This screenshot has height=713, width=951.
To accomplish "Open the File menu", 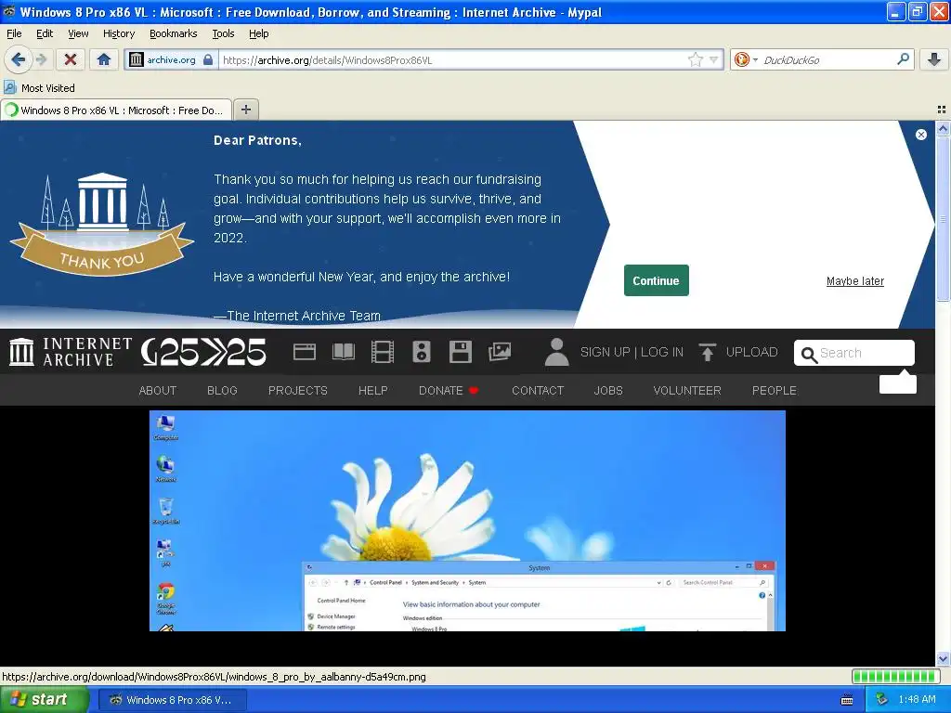I will (14, 33).
